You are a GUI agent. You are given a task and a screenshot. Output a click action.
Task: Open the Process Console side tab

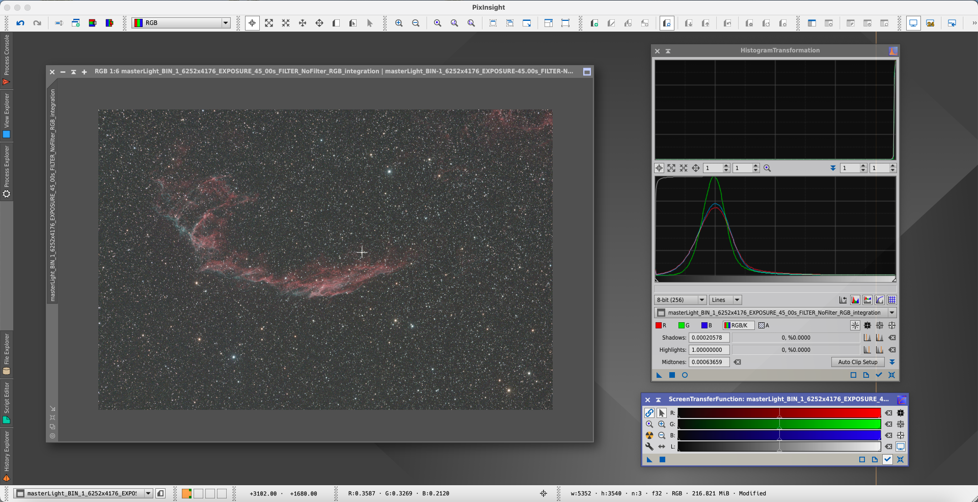click(6, 60)
